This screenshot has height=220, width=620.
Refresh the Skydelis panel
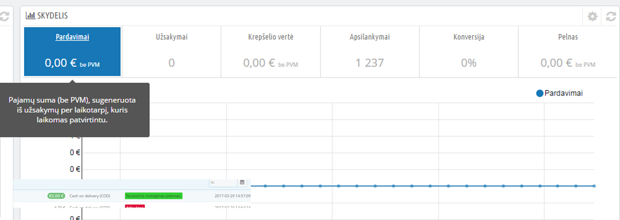611,16
